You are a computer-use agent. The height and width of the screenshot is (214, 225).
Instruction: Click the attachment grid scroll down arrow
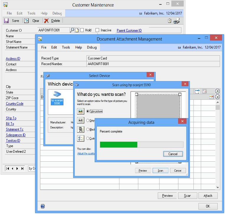[x=218, y=187]
